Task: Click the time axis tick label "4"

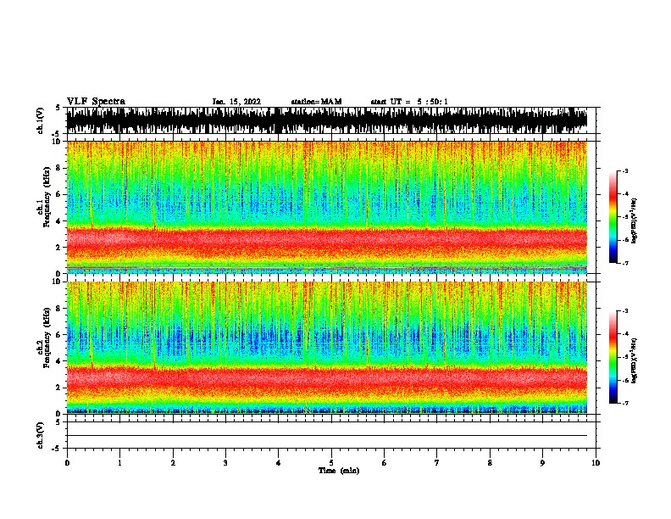Action: point(279,463)
